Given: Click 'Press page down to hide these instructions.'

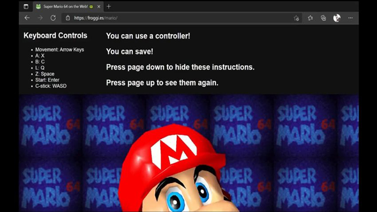Looking at the screenshot, I should point(180,67).
